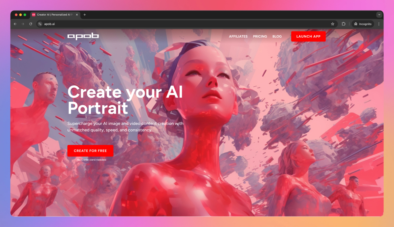Reload the current page
Screen dimensions: 394x227
coord(31,24)
